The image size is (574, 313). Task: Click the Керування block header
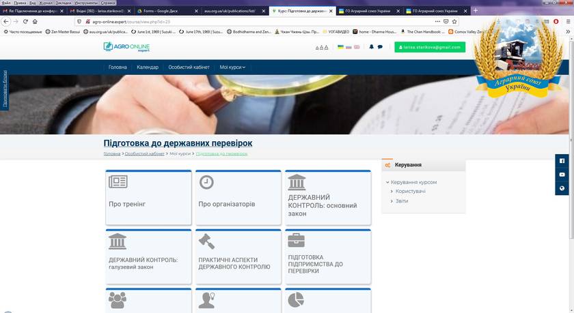tap(424, 165)
